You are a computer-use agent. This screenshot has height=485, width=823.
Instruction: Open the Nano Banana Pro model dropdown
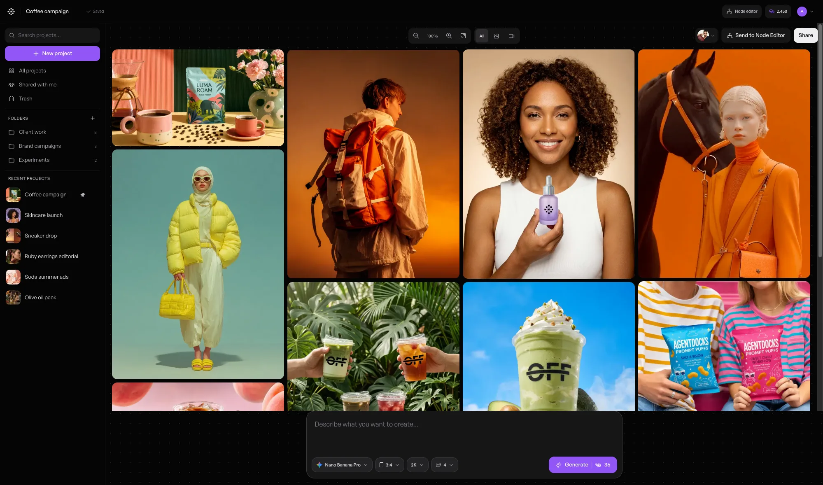[x=342, y=465]
